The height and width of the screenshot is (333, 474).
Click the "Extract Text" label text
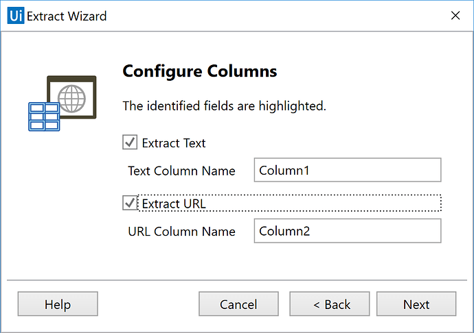click(x=174, y=143)
